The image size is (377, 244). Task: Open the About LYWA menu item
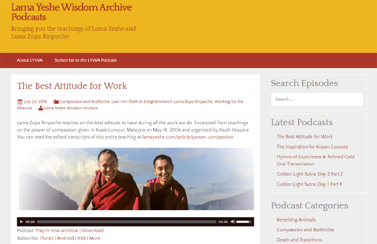30,60
